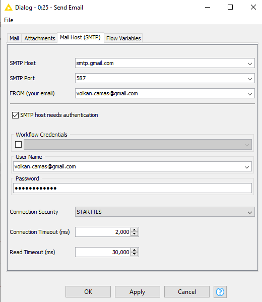This screenshot has width=262, height=302.
Task: Enable the Workflow Credentials checkbox
Action: tap(18, 145)
